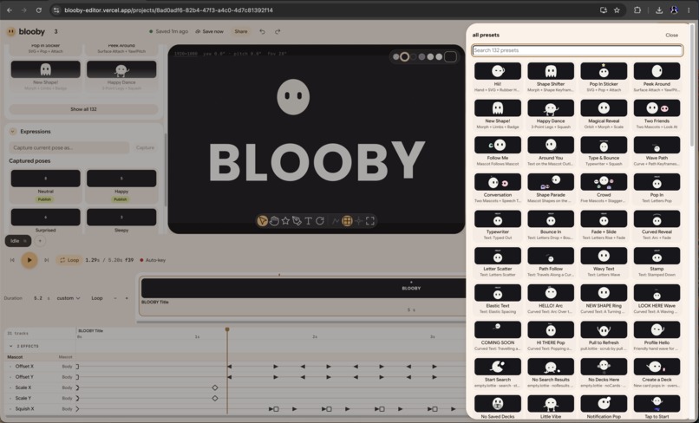The width and height of the screenshot is (699, 423).
Task: Select the dark rounded-square background swatch
Action: coord(450,56)
